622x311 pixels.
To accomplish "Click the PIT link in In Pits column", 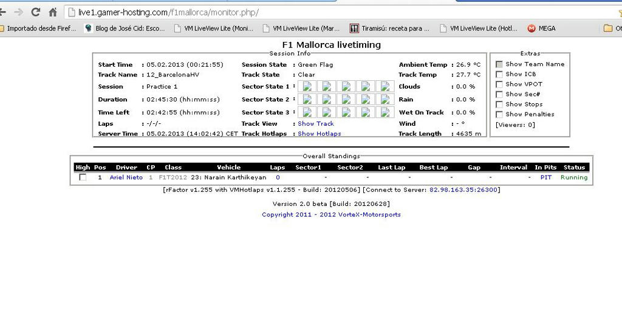I will click(546, 177).
